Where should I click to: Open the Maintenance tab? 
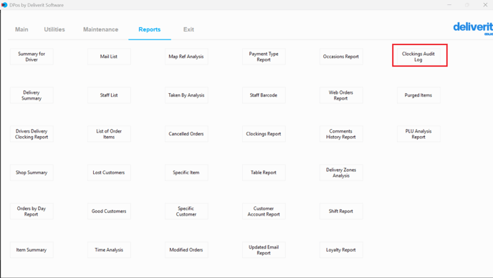click(x=100, y=29)
